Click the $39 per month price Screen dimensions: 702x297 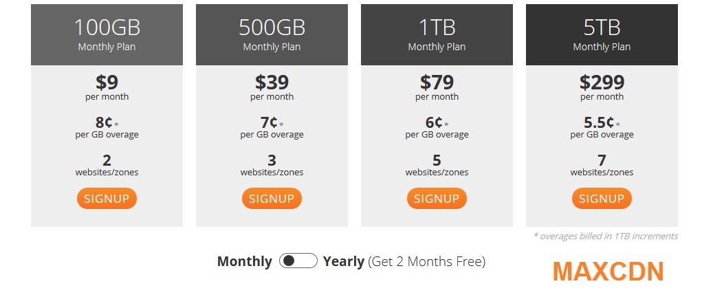pyautogui.click(x=272, y=87)
